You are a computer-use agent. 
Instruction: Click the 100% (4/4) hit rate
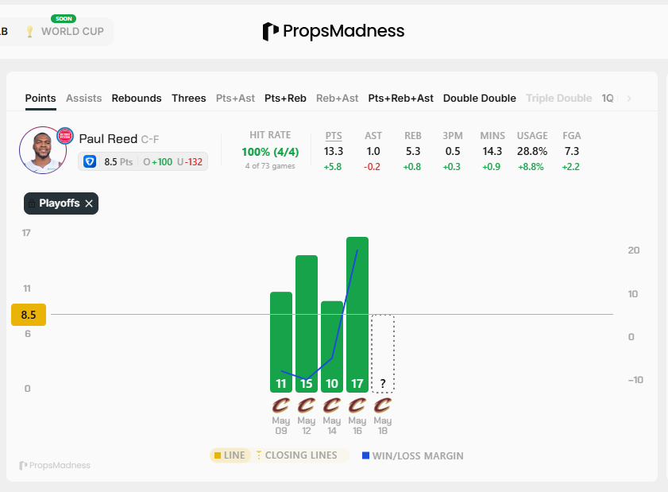click(x=270, y=152)
